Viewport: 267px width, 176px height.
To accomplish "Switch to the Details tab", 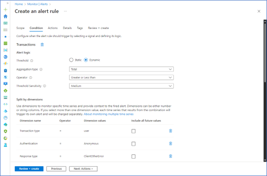I will (x=67, y=28).
